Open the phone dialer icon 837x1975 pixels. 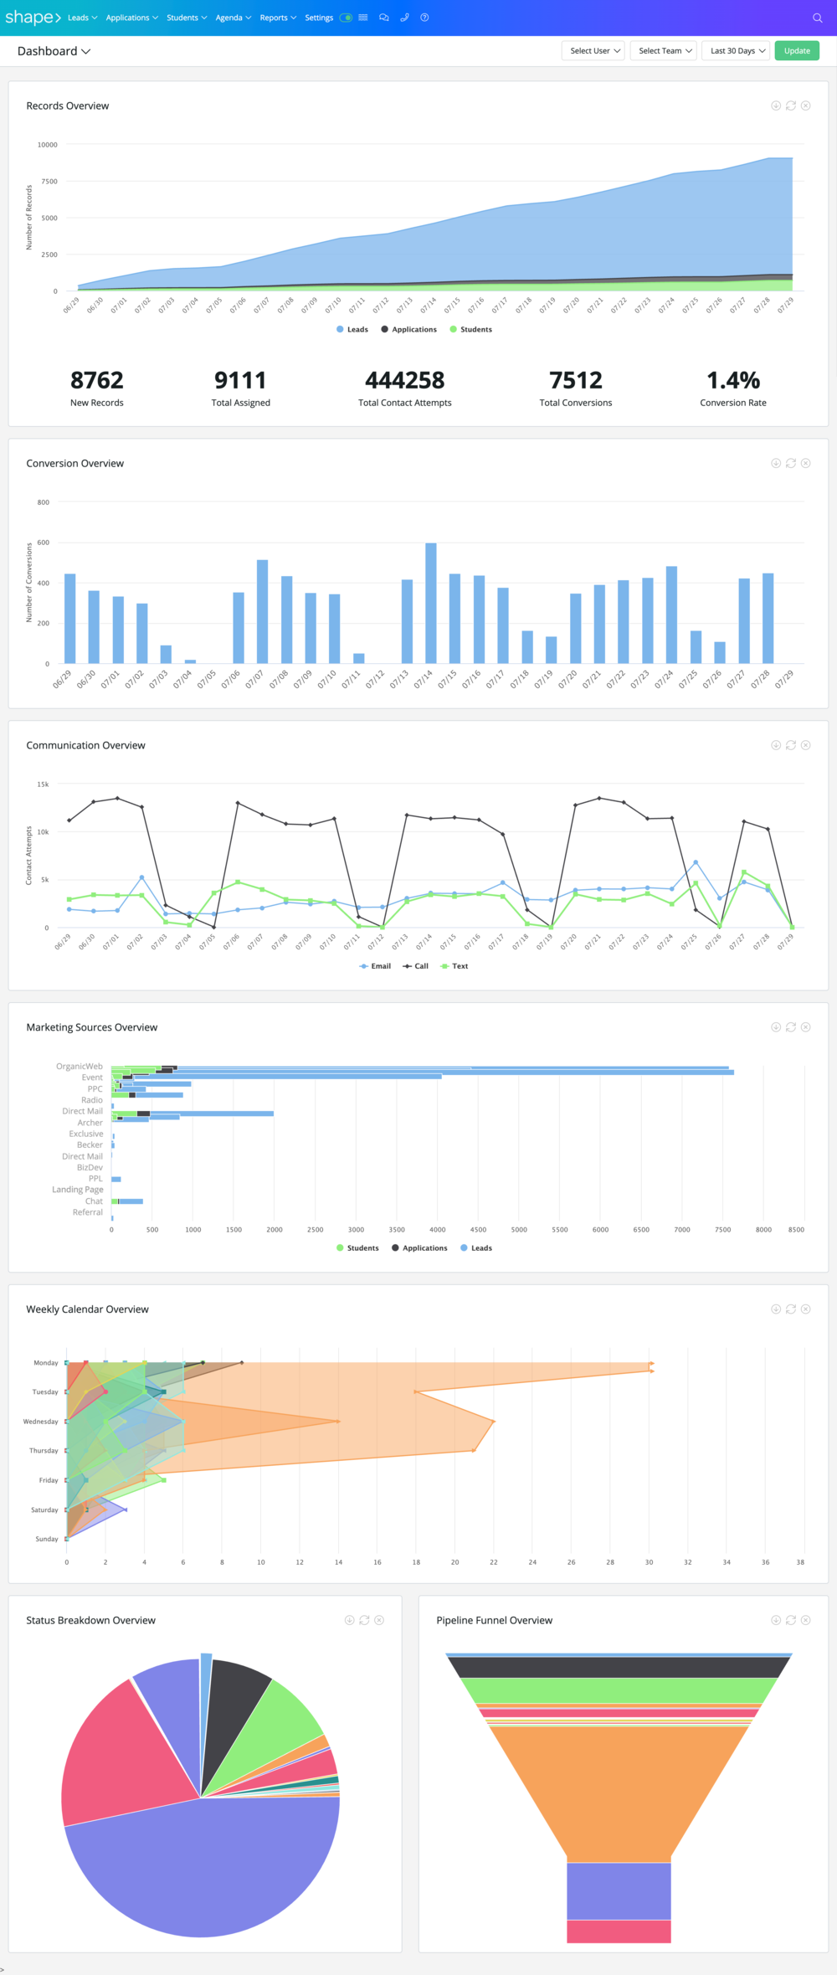coord(404,18)
